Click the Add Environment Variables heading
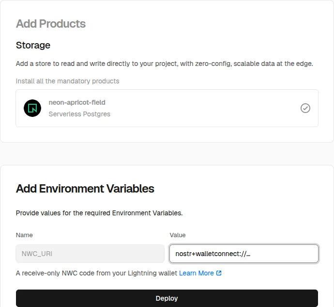This screenshot has height=307, width=334. [x=85, y=189]
